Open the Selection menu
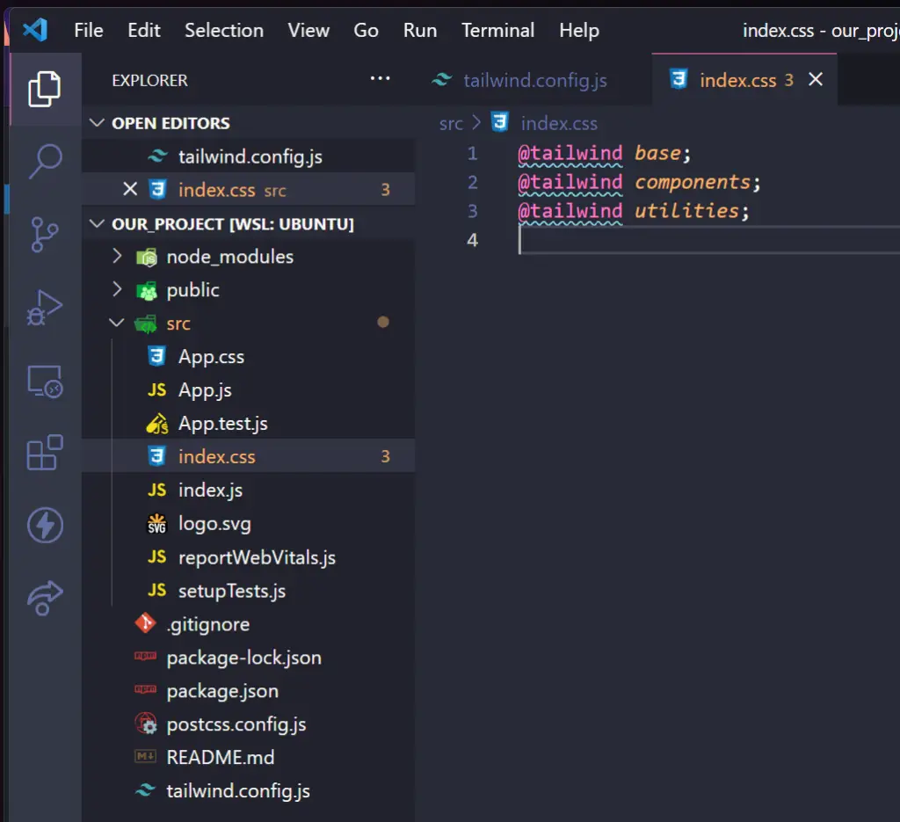Image resolution: width=900 pixels, height=822 pixels. click(x=224, y=30)
